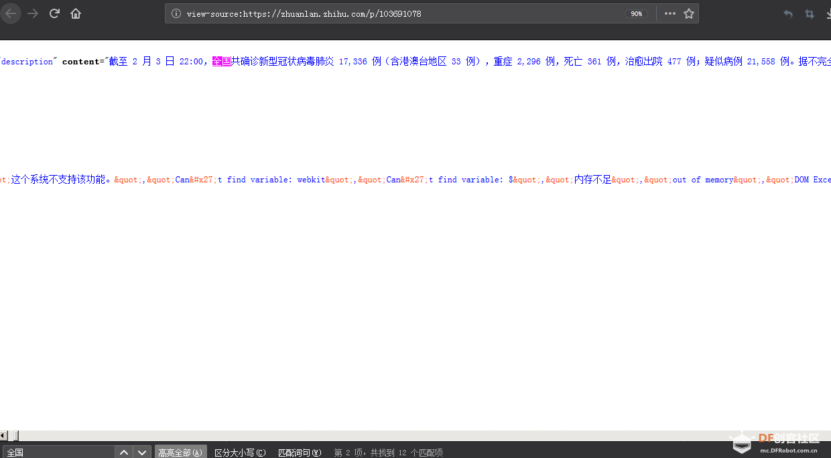
Task: Click the 'find variable: webkit' text
Action: pos(276,180)
